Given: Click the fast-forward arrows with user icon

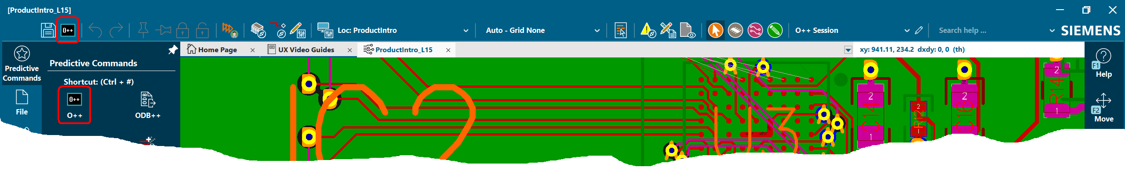Looking at the screenshot, I should [230, 30].
